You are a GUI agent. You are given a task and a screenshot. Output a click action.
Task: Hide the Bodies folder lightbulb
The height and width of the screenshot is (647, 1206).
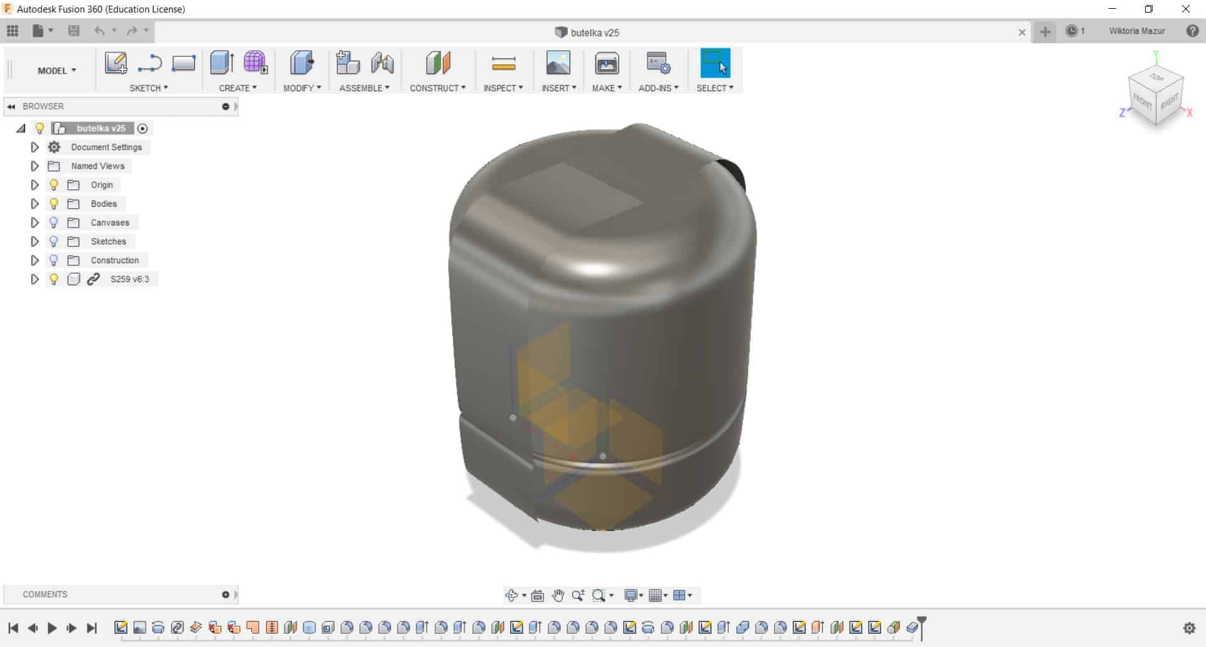[x=54, y=204]
